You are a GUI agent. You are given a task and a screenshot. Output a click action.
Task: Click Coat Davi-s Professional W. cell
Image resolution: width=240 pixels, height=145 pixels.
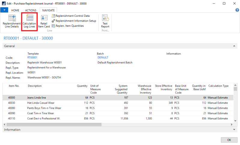tap(43, 118)
